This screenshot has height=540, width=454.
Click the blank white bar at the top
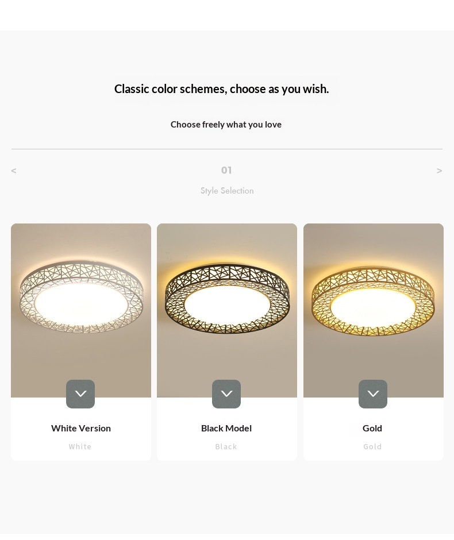pyautogui.click(x=227, y=15)
